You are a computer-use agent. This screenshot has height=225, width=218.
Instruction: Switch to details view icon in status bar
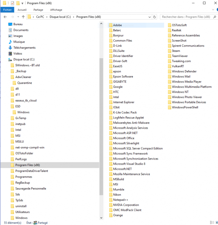click(x=212, y=222)
